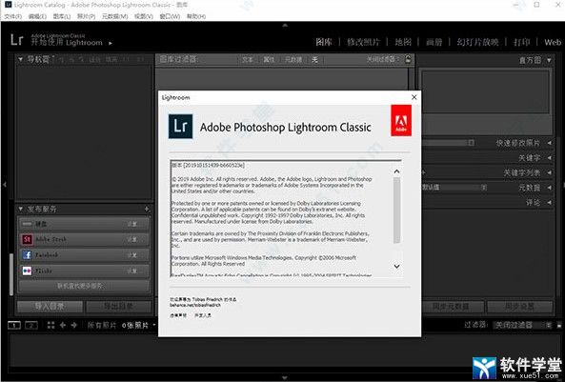Expand the 评论 panel

click(x=549, y=202)
